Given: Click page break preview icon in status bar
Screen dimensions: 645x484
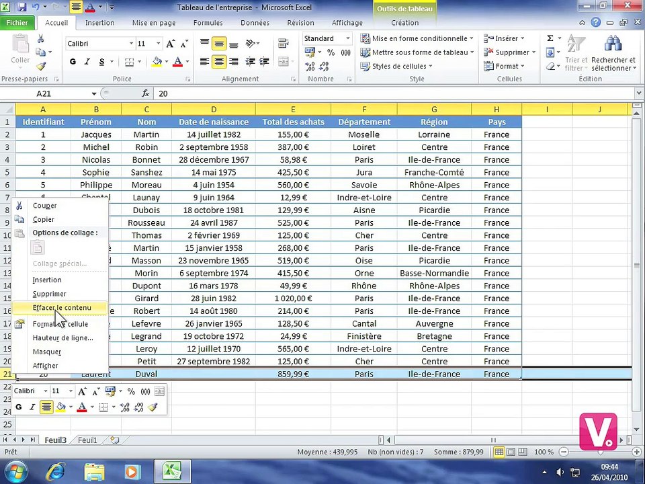Looking at the screenshot, I should pos(523,452).
